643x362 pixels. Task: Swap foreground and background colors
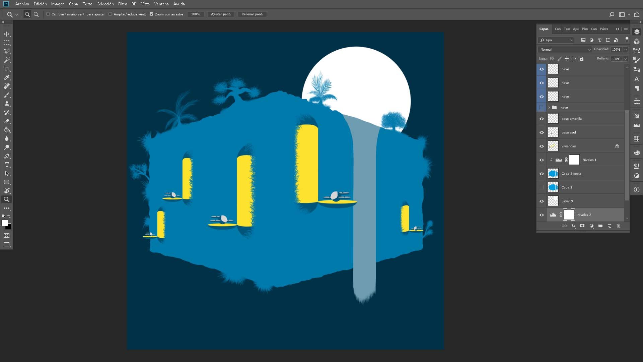[9, 216]
